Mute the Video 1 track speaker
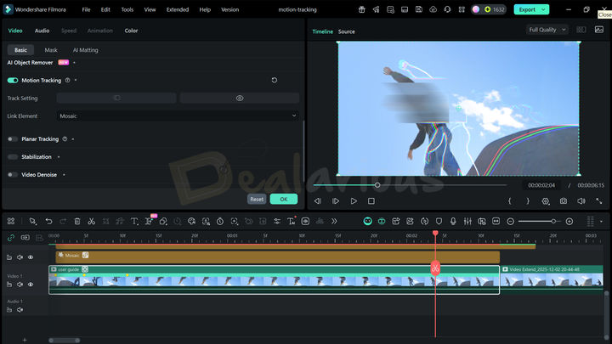This screenshot has width=612, height=344. 20,285
